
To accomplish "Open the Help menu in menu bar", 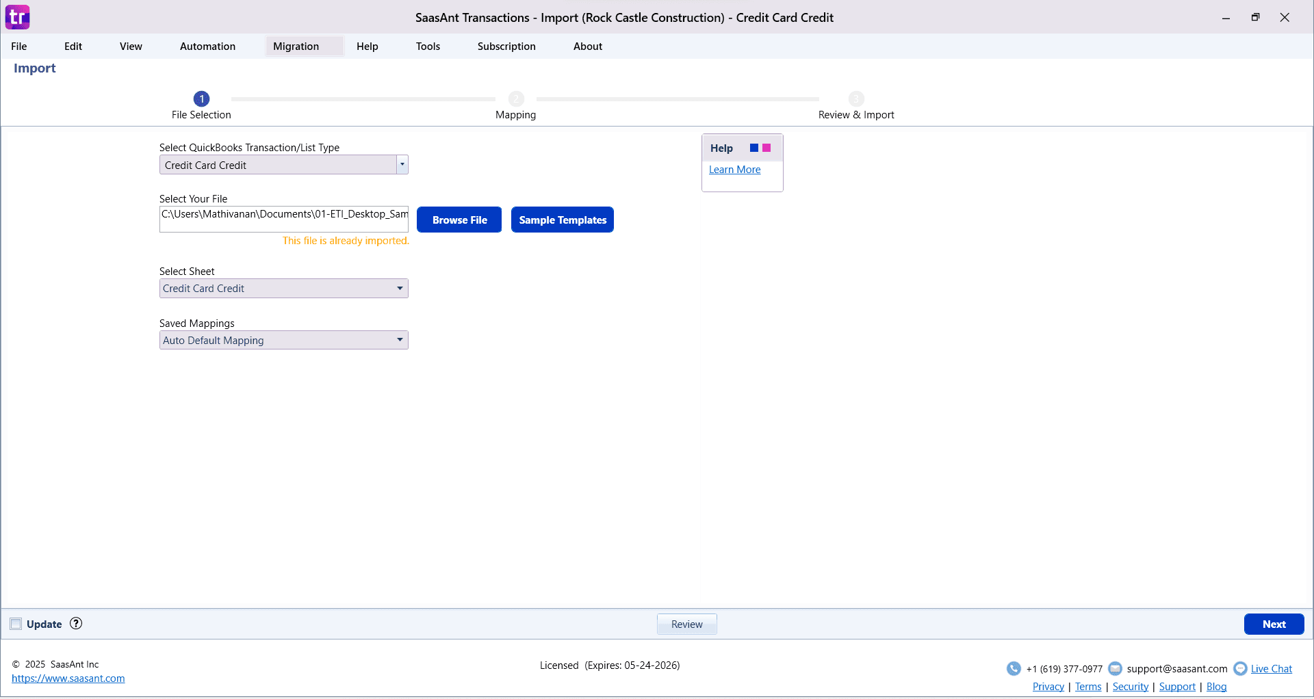I will pyautogui.click(x=368, y=47).
